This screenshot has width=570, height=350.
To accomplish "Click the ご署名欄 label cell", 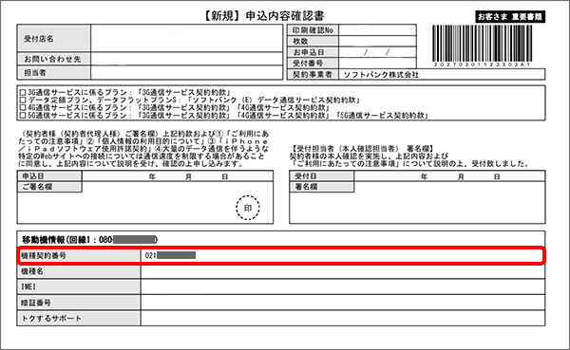I will click(x=49, y=187).
